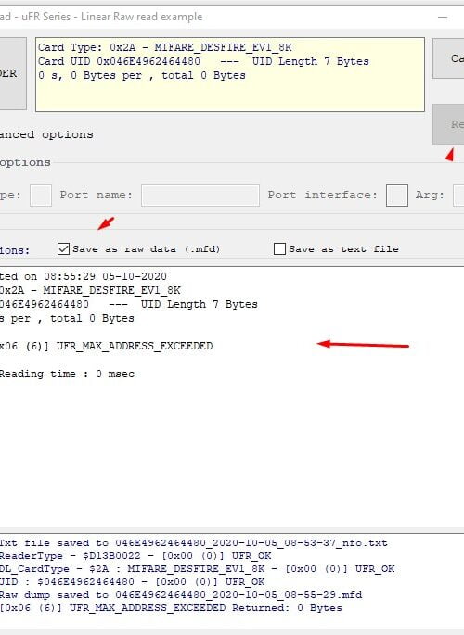
Task: Select the 'Txt file saved to' log entry
Action: coord(193,543)
